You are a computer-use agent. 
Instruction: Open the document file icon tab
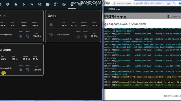point(48,4)
